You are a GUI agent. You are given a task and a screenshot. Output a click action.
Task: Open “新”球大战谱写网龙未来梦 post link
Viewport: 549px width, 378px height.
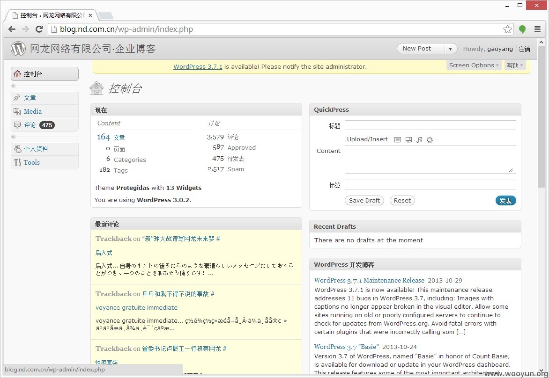[178, 239]
